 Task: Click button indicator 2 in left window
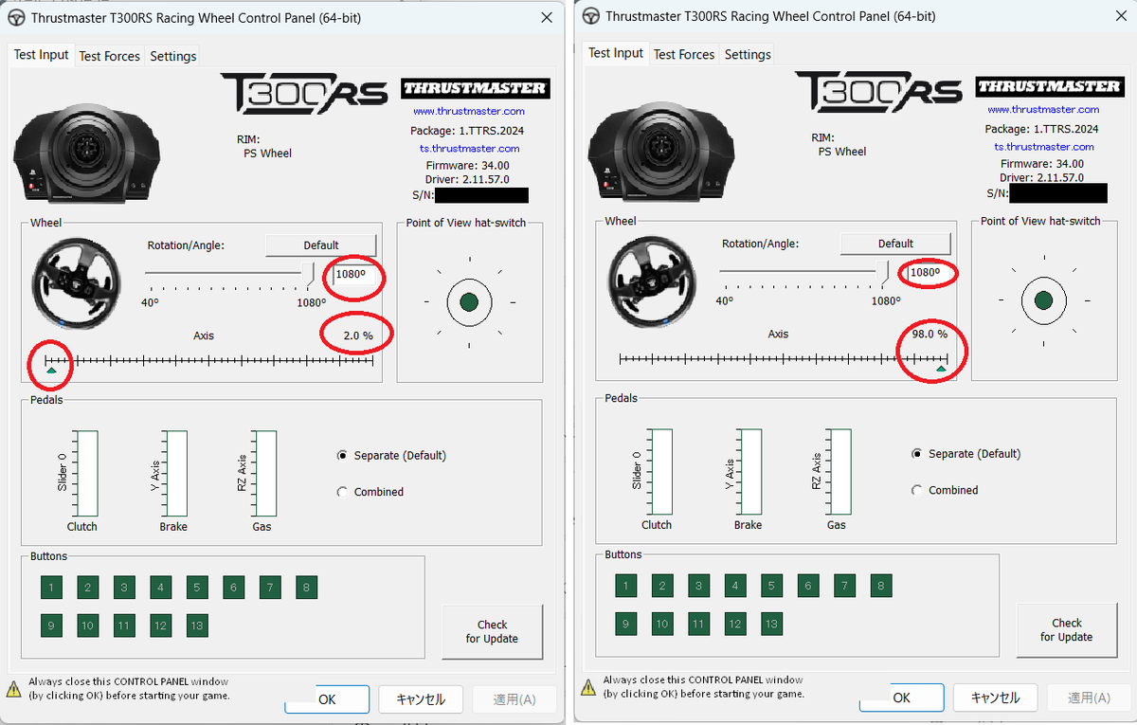[88, 588]
